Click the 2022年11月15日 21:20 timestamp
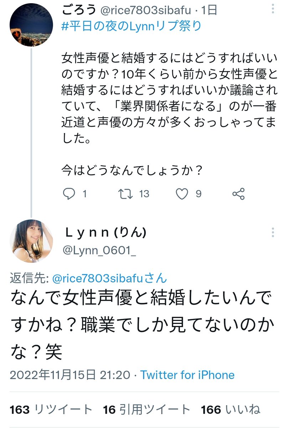 70,375
